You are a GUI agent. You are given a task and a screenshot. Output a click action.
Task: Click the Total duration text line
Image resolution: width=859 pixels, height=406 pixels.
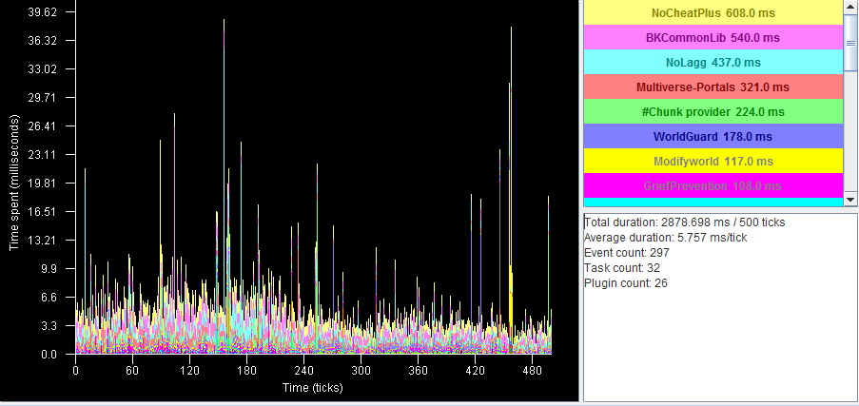[684, 222]
